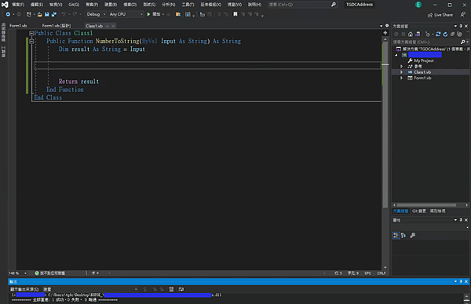Toggle word wrap in Output panel
This screenshot has width=471, height=304.
[x=181, y=289]
